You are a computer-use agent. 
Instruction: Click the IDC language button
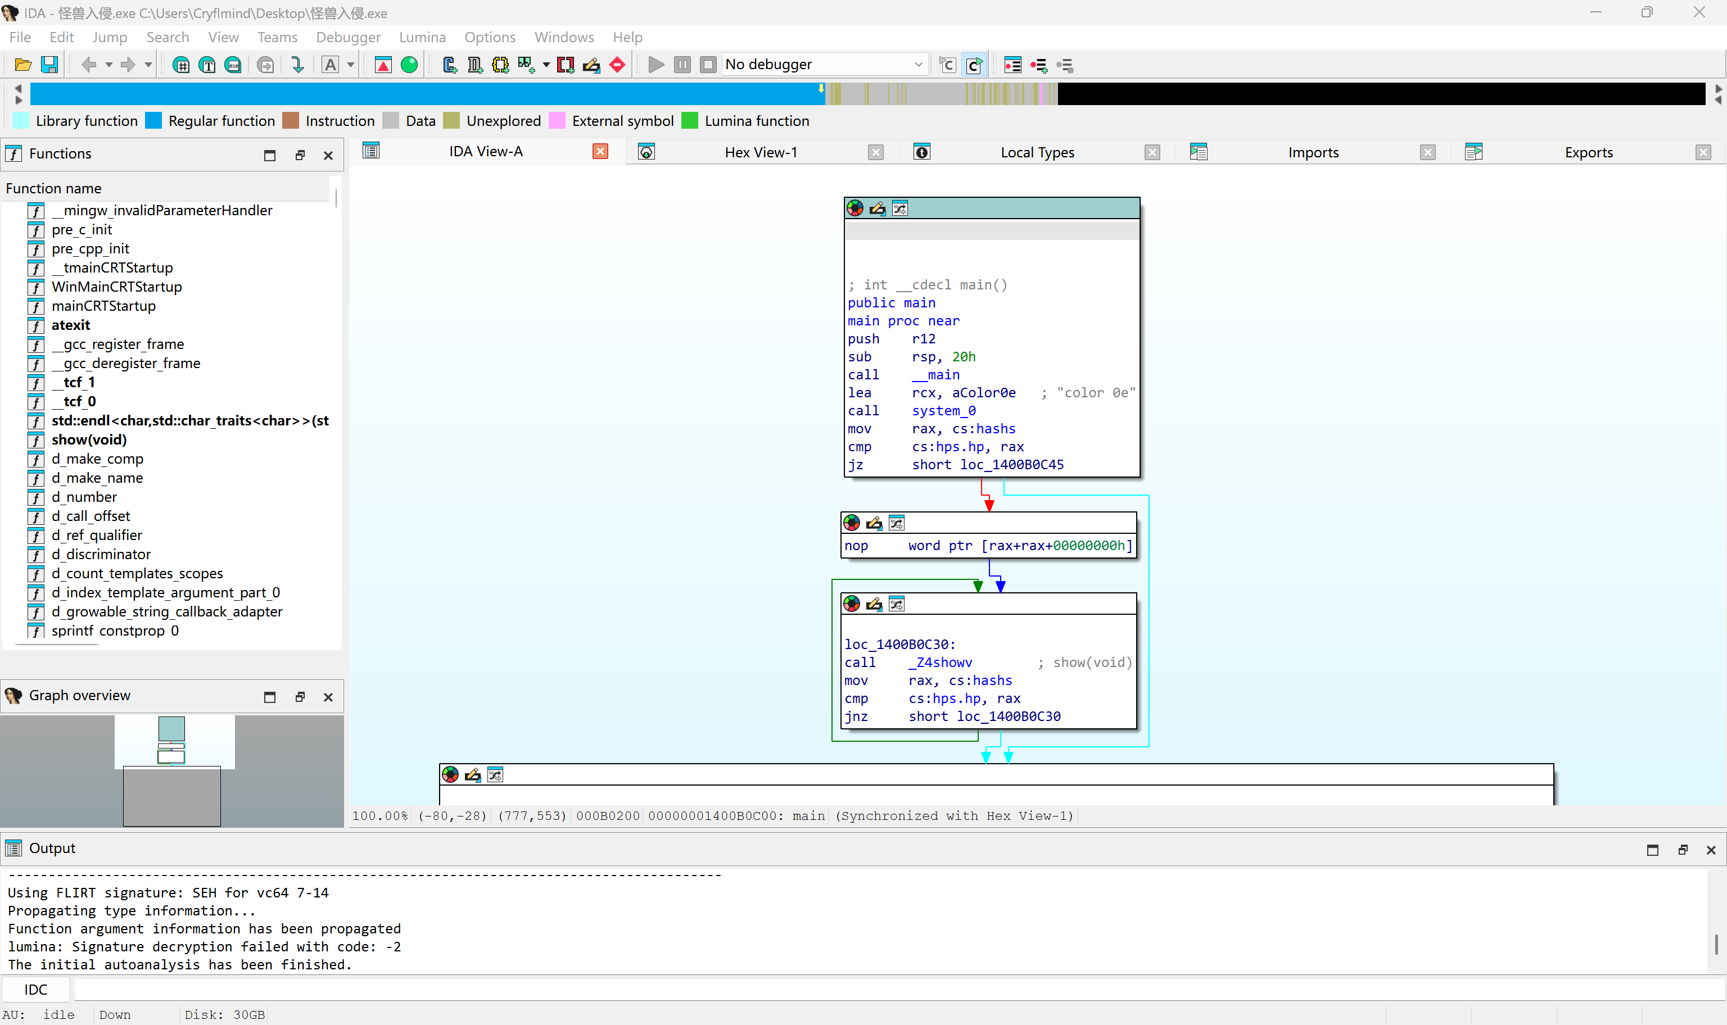(x=36, y=990)
